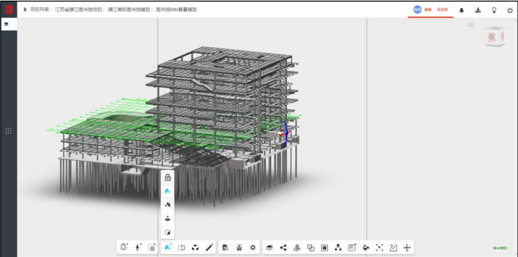The height and width of the screenshot is (257, 518).
Task: Click the split view tool
Action: [181, 248]
